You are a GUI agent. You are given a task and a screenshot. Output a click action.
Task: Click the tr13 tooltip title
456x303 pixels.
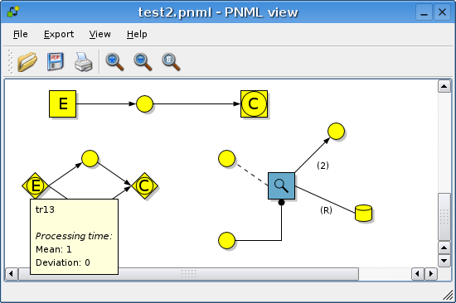45,209
